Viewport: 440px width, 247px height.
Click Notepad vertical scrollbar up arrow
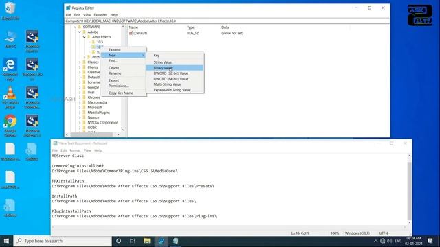click(x=410, y=156)
